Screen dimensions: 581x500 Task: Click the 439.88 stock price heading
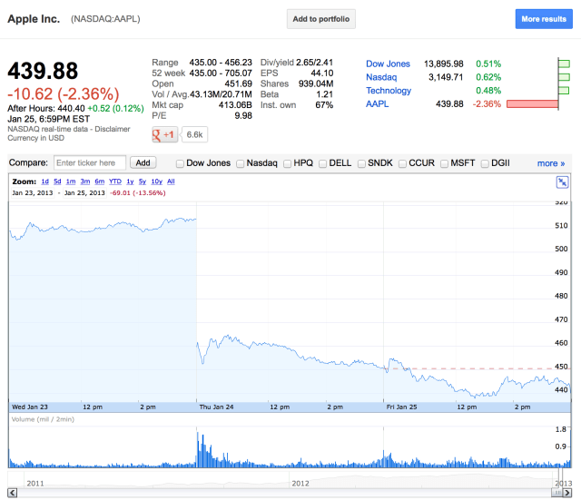(x=43, y=71)
